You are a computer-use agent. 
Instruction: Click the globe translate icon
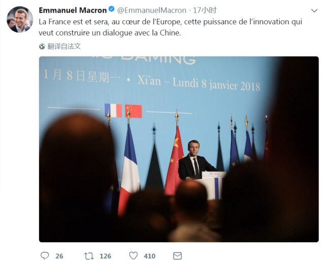pyautogui.click(x=42, y=46)
